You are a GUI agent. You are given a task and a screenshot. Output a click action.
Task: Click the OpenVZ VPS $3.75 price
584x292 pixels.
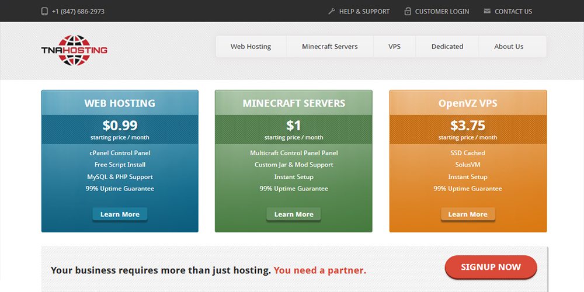pos(467,125)
